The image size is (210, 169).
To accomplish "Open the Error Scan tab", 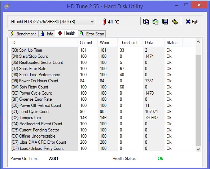I will (x=92, y=34).
